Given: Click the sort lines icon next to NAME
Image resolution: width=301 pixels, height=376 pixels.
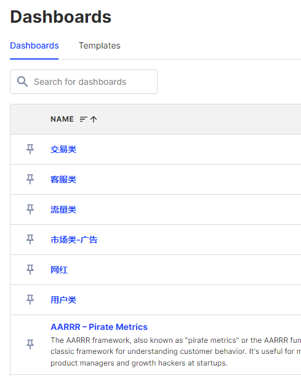Looking at the screenshot, I should 83,119.
